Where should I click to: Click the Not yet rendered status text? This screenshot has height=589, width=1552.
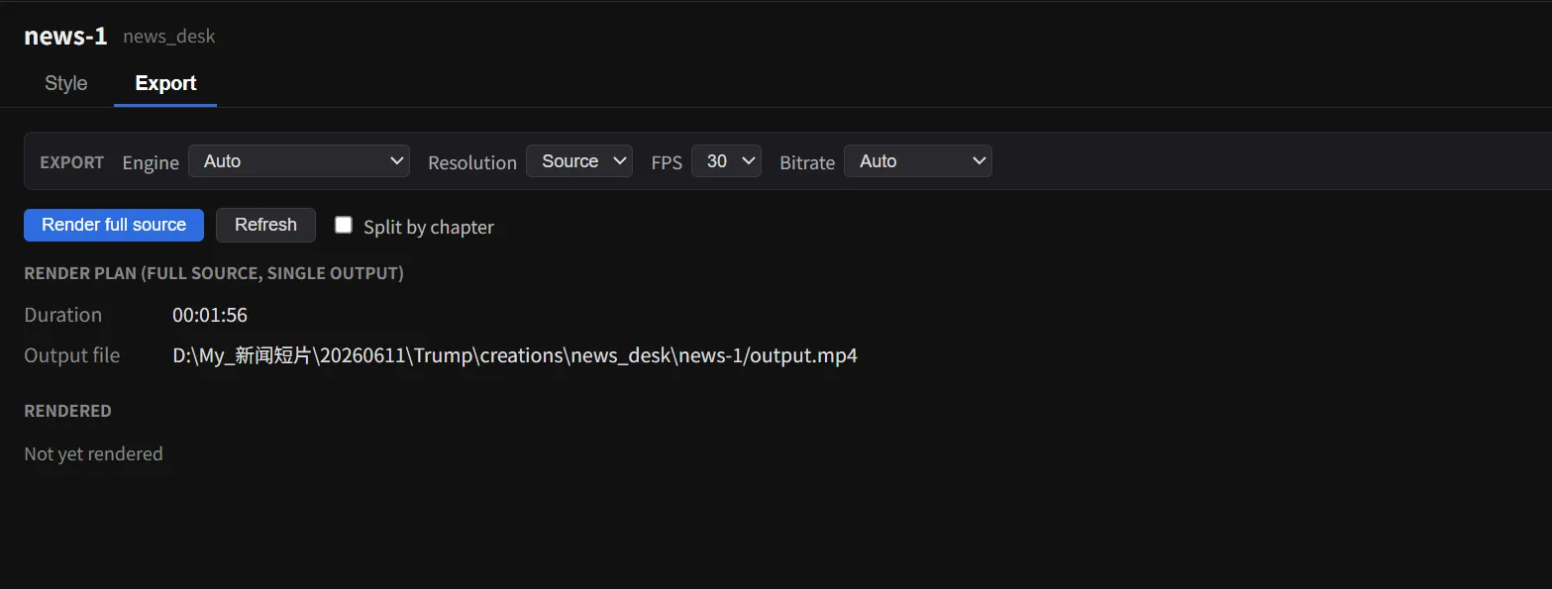click(93, 454)
